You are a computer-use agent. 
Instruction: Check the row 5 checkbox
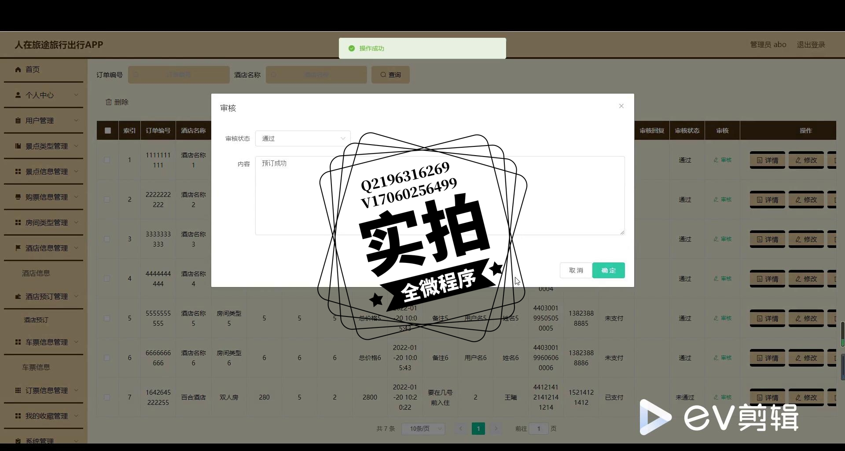click(x=107, y=318)
